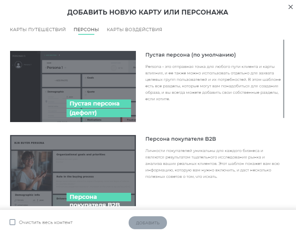Click the Пустая персона (дефолт) green label
Screen dimensions: 296x230
coord(99,108)
